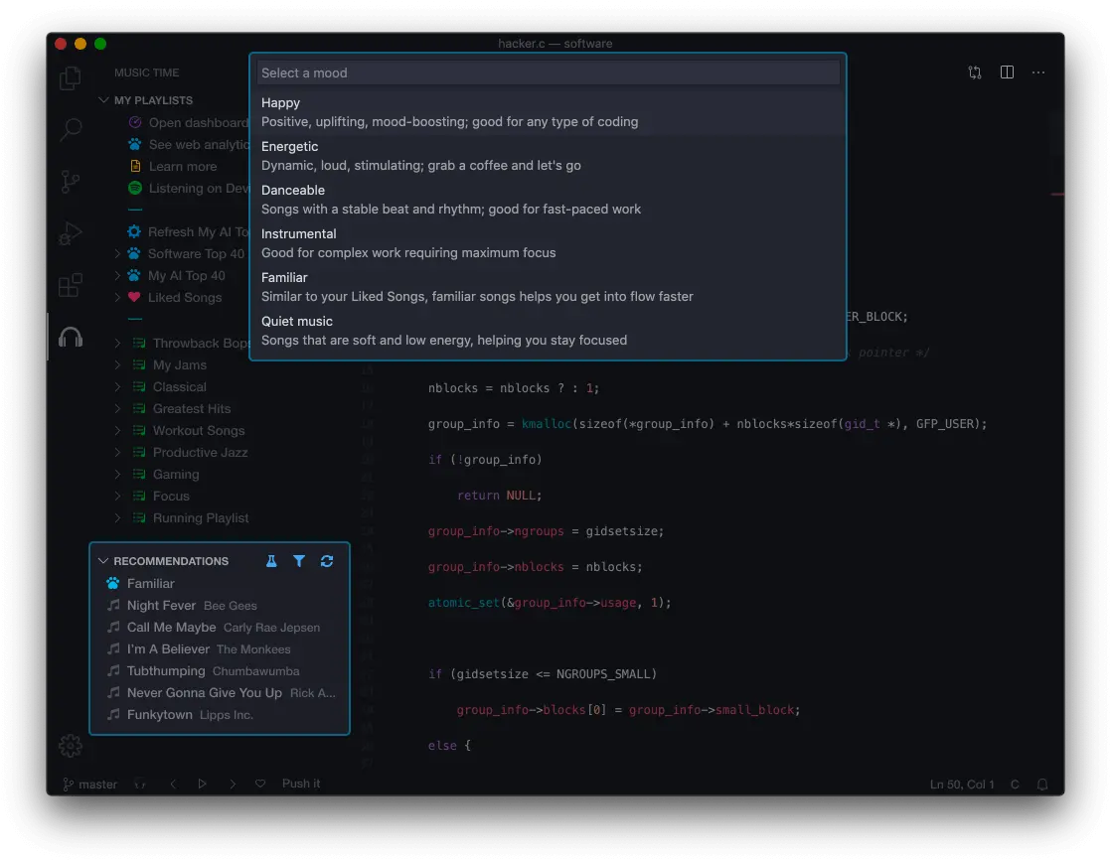Skip to next track in status bar
1110x860 pixels.
click(x=233, y=784)
